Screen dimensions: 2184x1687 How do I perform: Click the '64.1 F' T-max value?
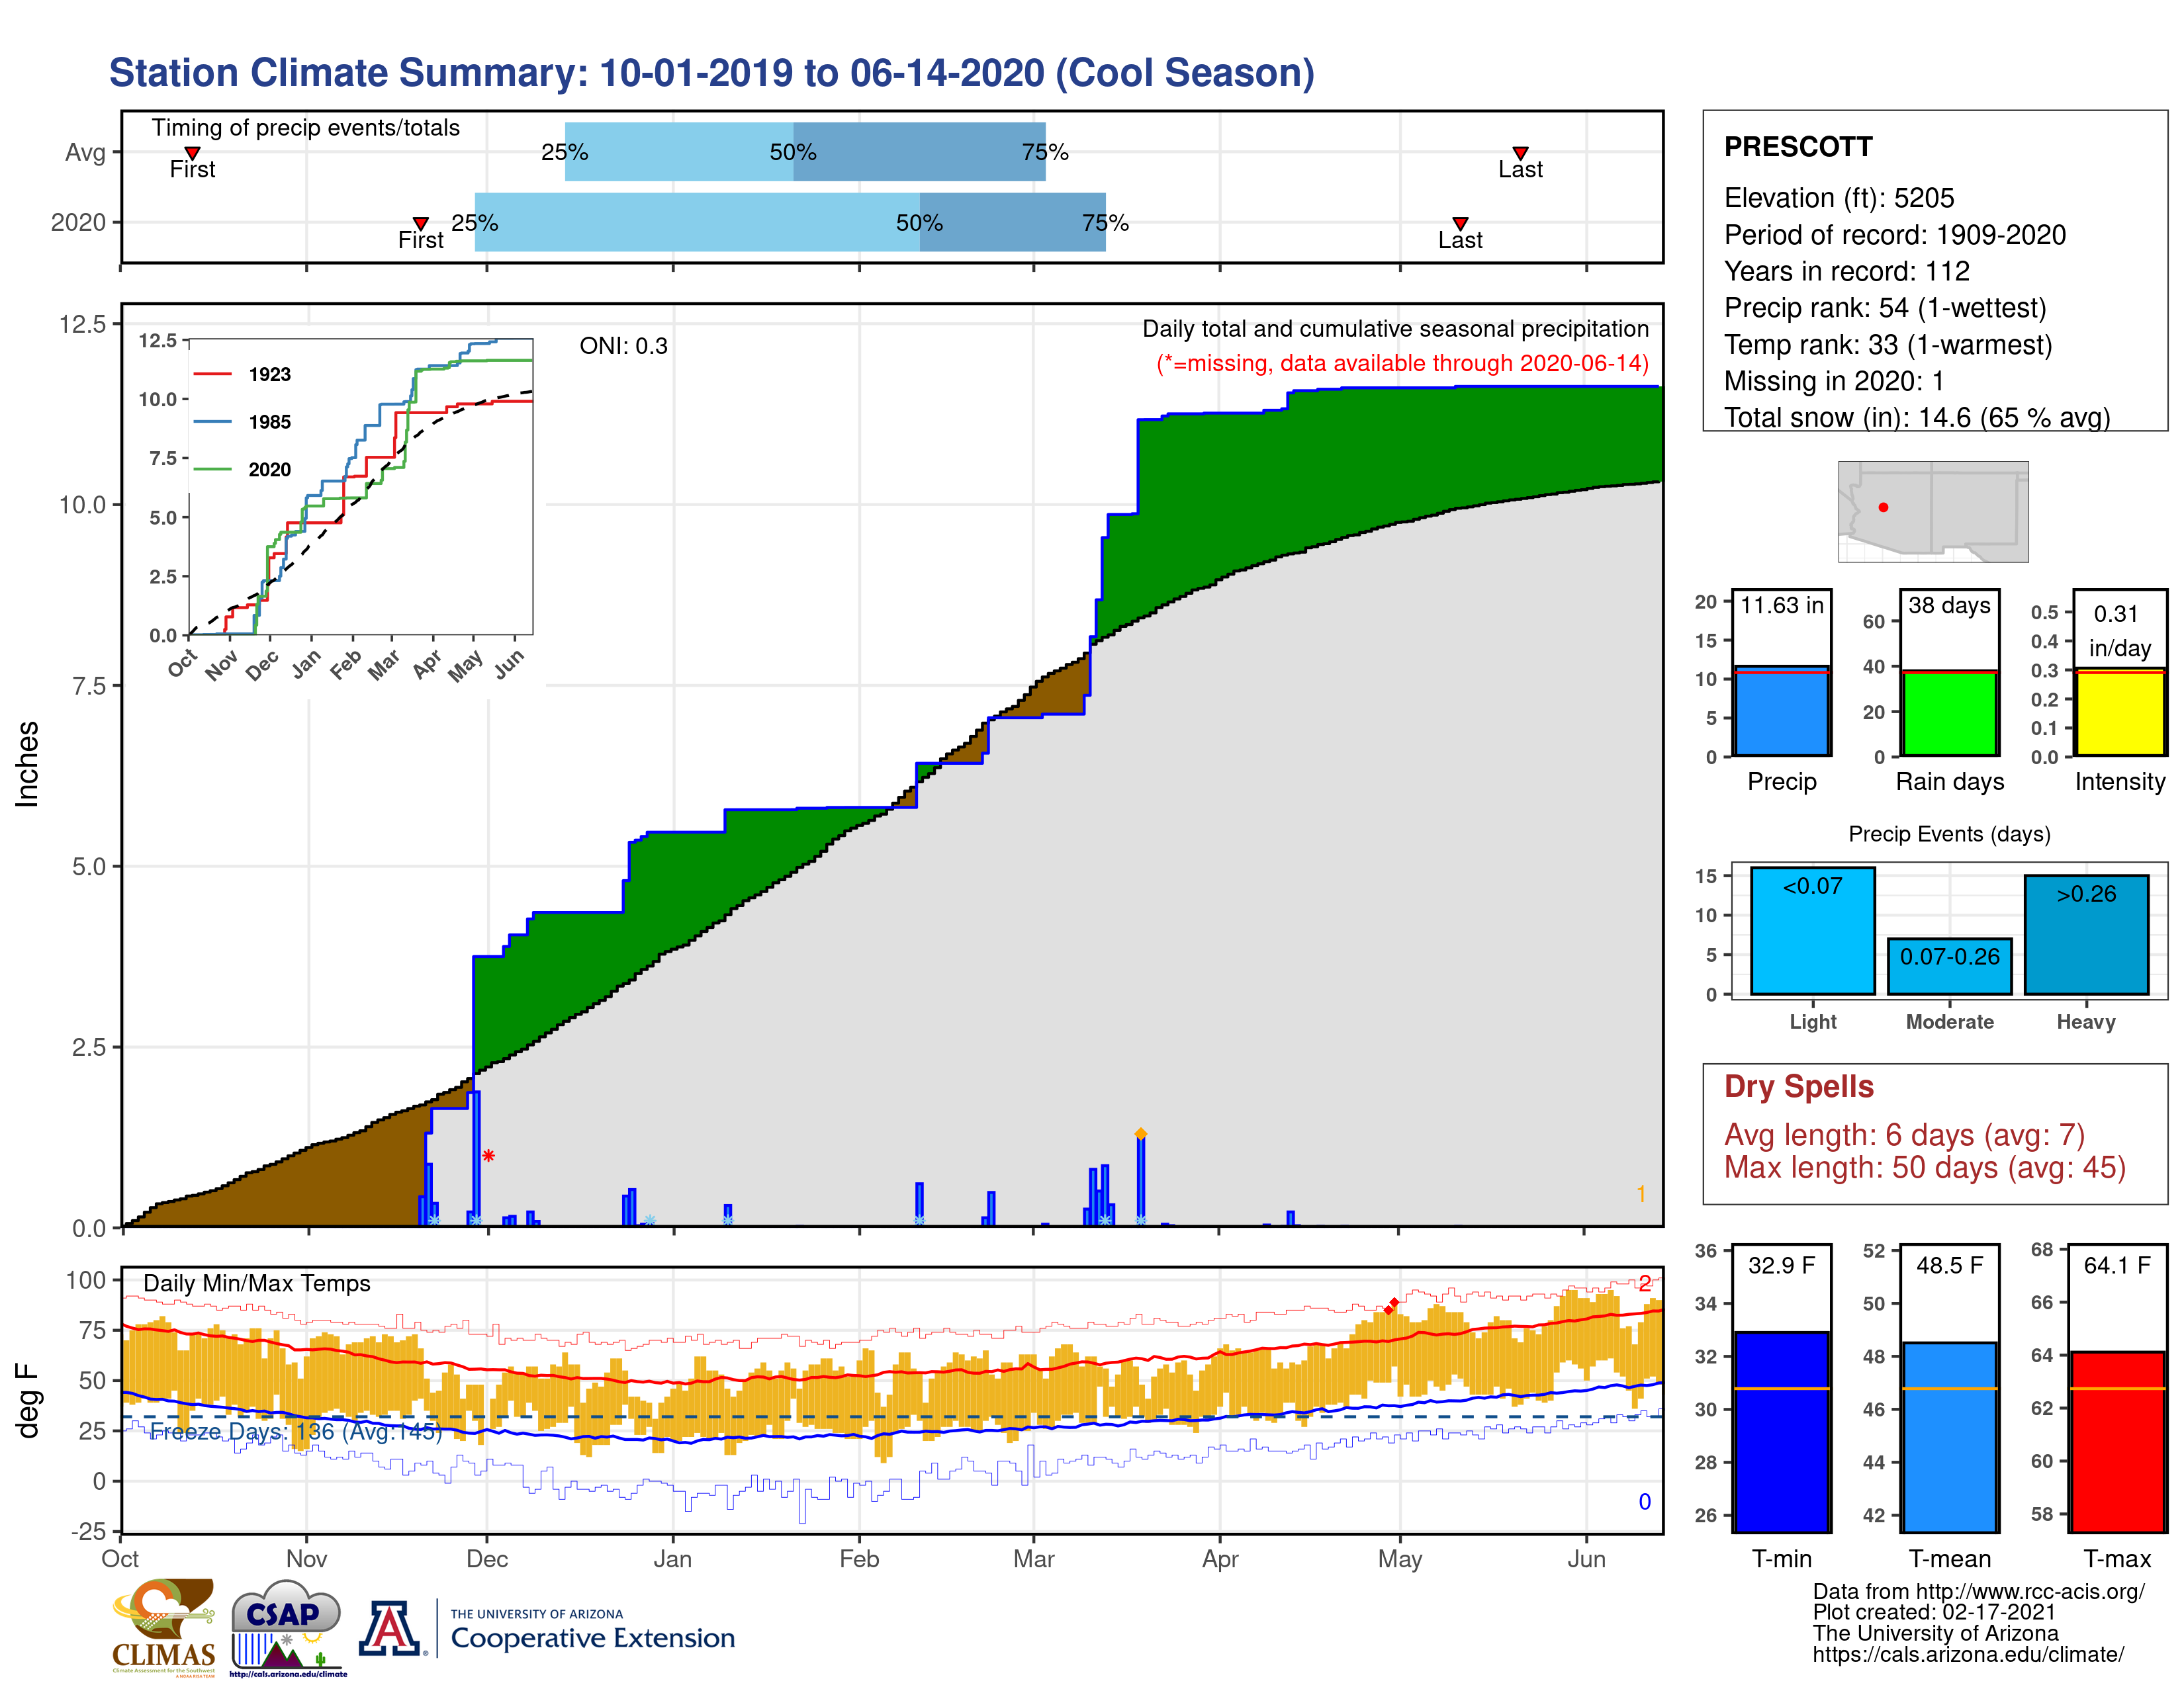[2117, 1265]
